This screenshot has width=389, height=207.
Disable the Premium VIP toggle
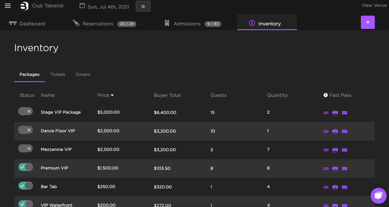point(25,167)
